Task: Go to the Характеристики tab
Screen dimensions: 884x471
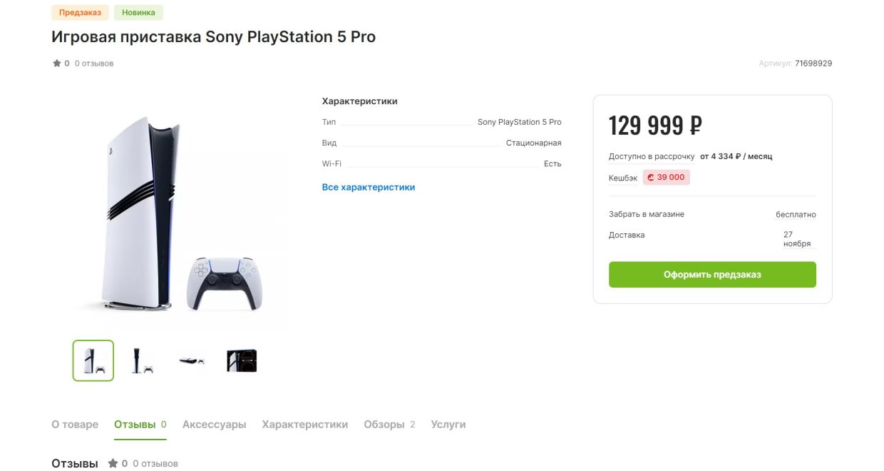Action: point(304,425)
